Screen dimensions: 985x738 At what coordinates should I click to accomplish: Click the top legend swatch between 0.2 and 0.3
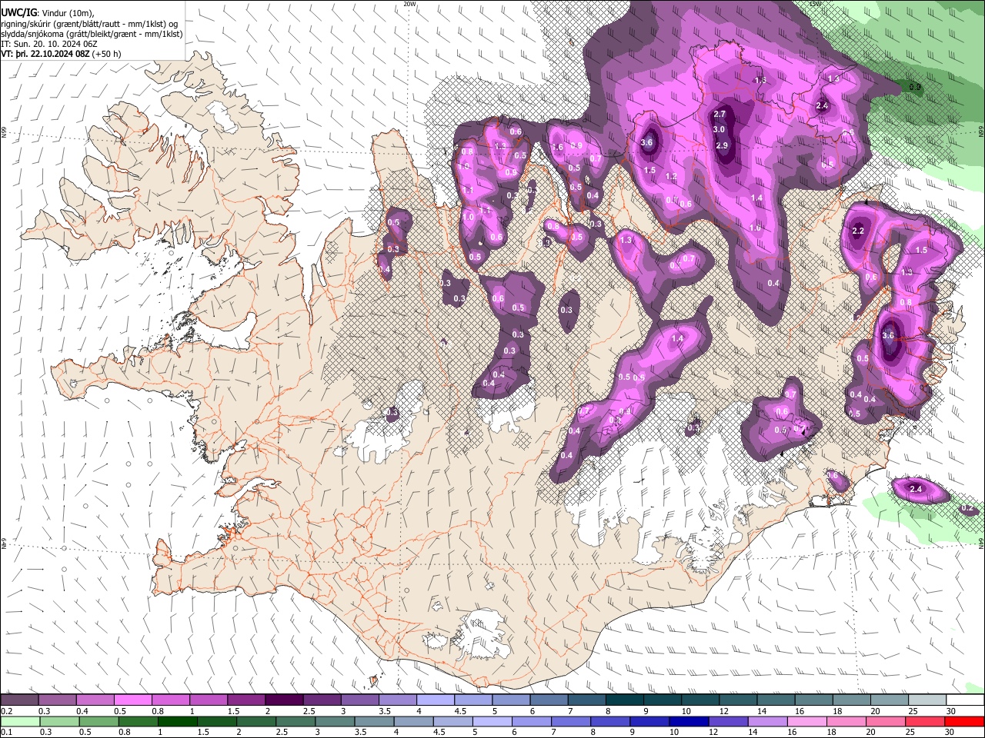click(x=19, y=700)
